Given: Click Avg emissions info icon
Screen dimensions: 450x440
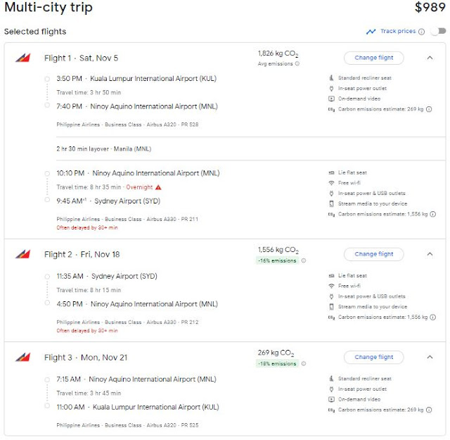Looking at the screenshot, I should pyautogui.click(x=297, y=64).
